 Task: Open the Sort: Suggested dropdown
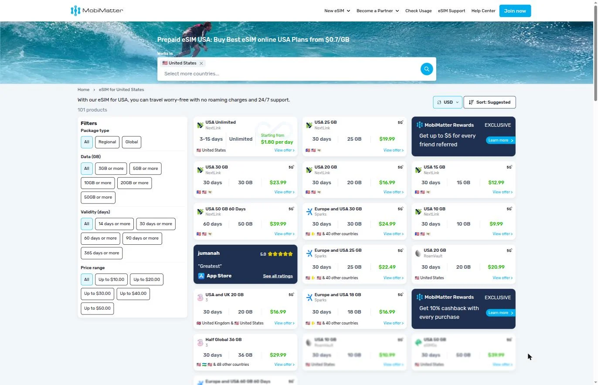tap(490, 102)
